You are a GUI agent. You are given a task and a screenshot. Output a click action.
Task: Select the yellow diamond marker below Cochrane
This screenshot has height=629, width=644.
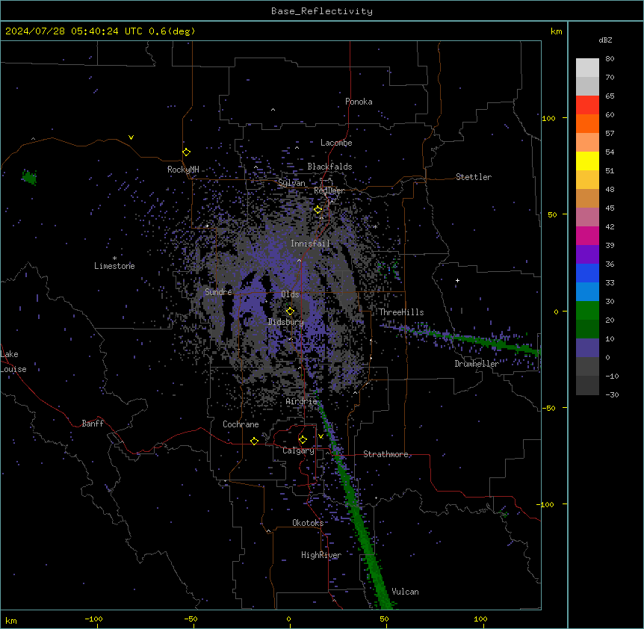click(x=254, y=441)
